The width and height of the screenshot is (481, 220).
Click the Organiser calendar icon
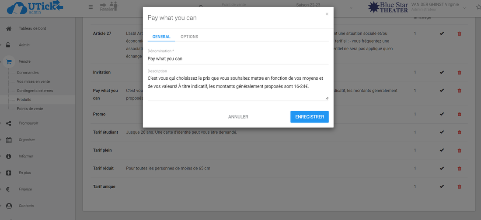9,140
